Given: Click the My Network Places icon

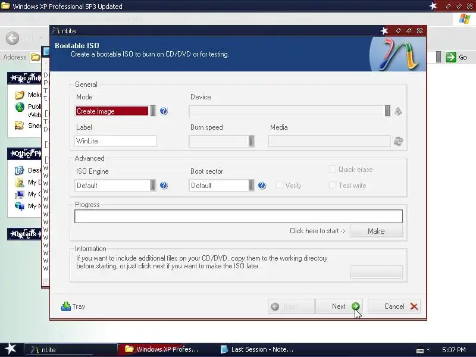Looking at the screenshot, I should [20, 206].
